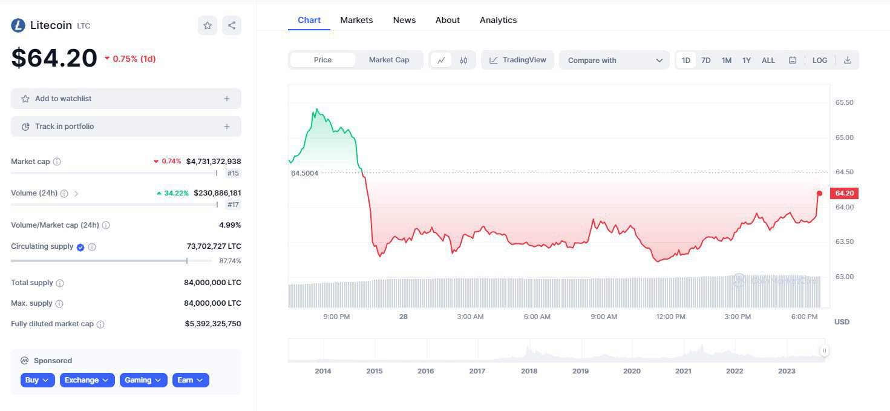Click the 2018 year in timeline navigator
The width and height of the screenshot is (890, 411).
[529, 371]
